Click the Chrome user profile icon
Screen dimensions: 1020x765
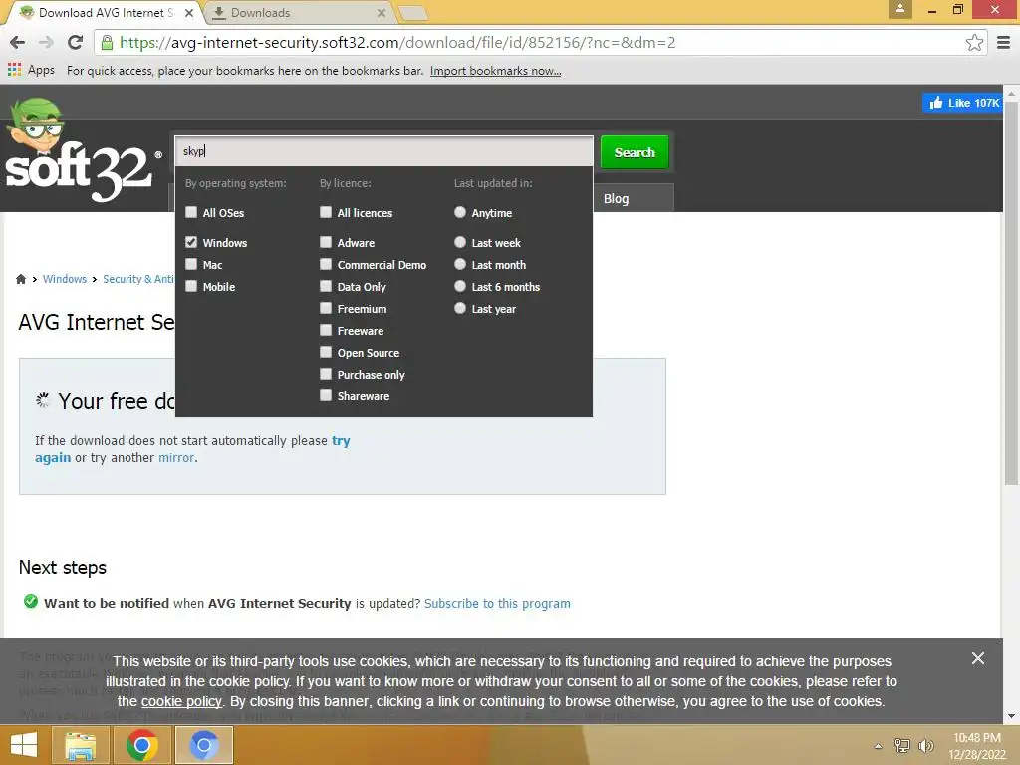(900, 9)
